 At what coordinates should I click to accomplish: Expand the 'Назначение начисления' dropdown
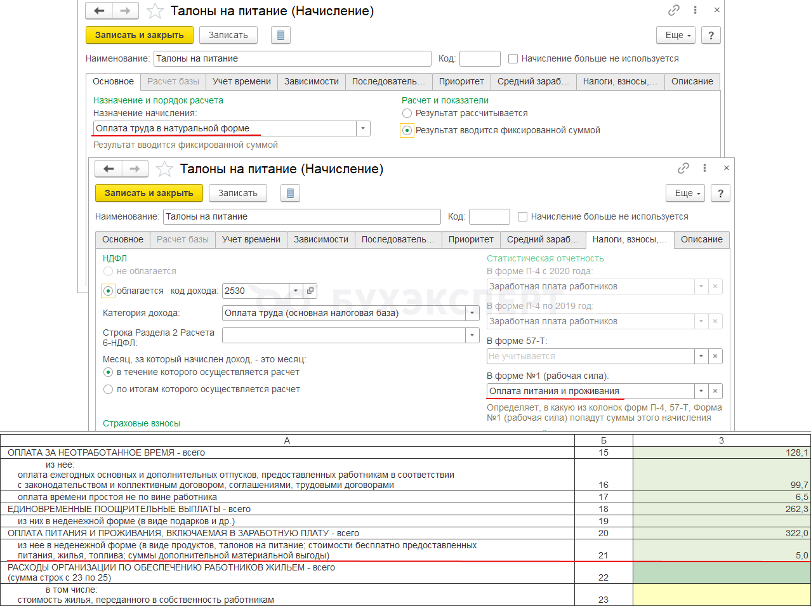363,128
